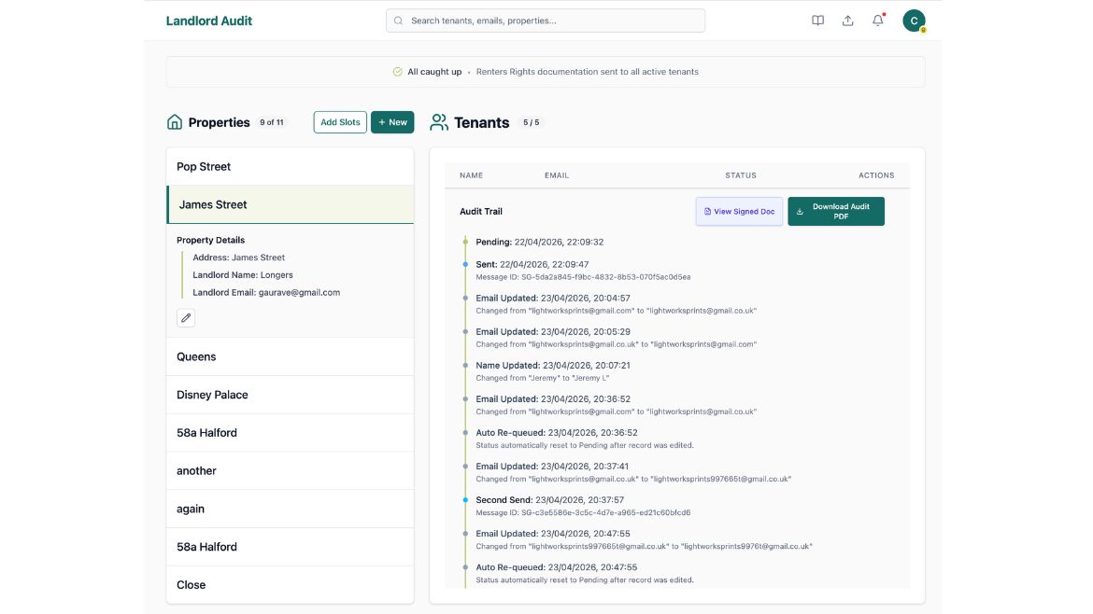Click the upload icon in header
Image resolution: width=1093 pixels, height=614 pixels.
pyautogui.click(x=847, y=21)
